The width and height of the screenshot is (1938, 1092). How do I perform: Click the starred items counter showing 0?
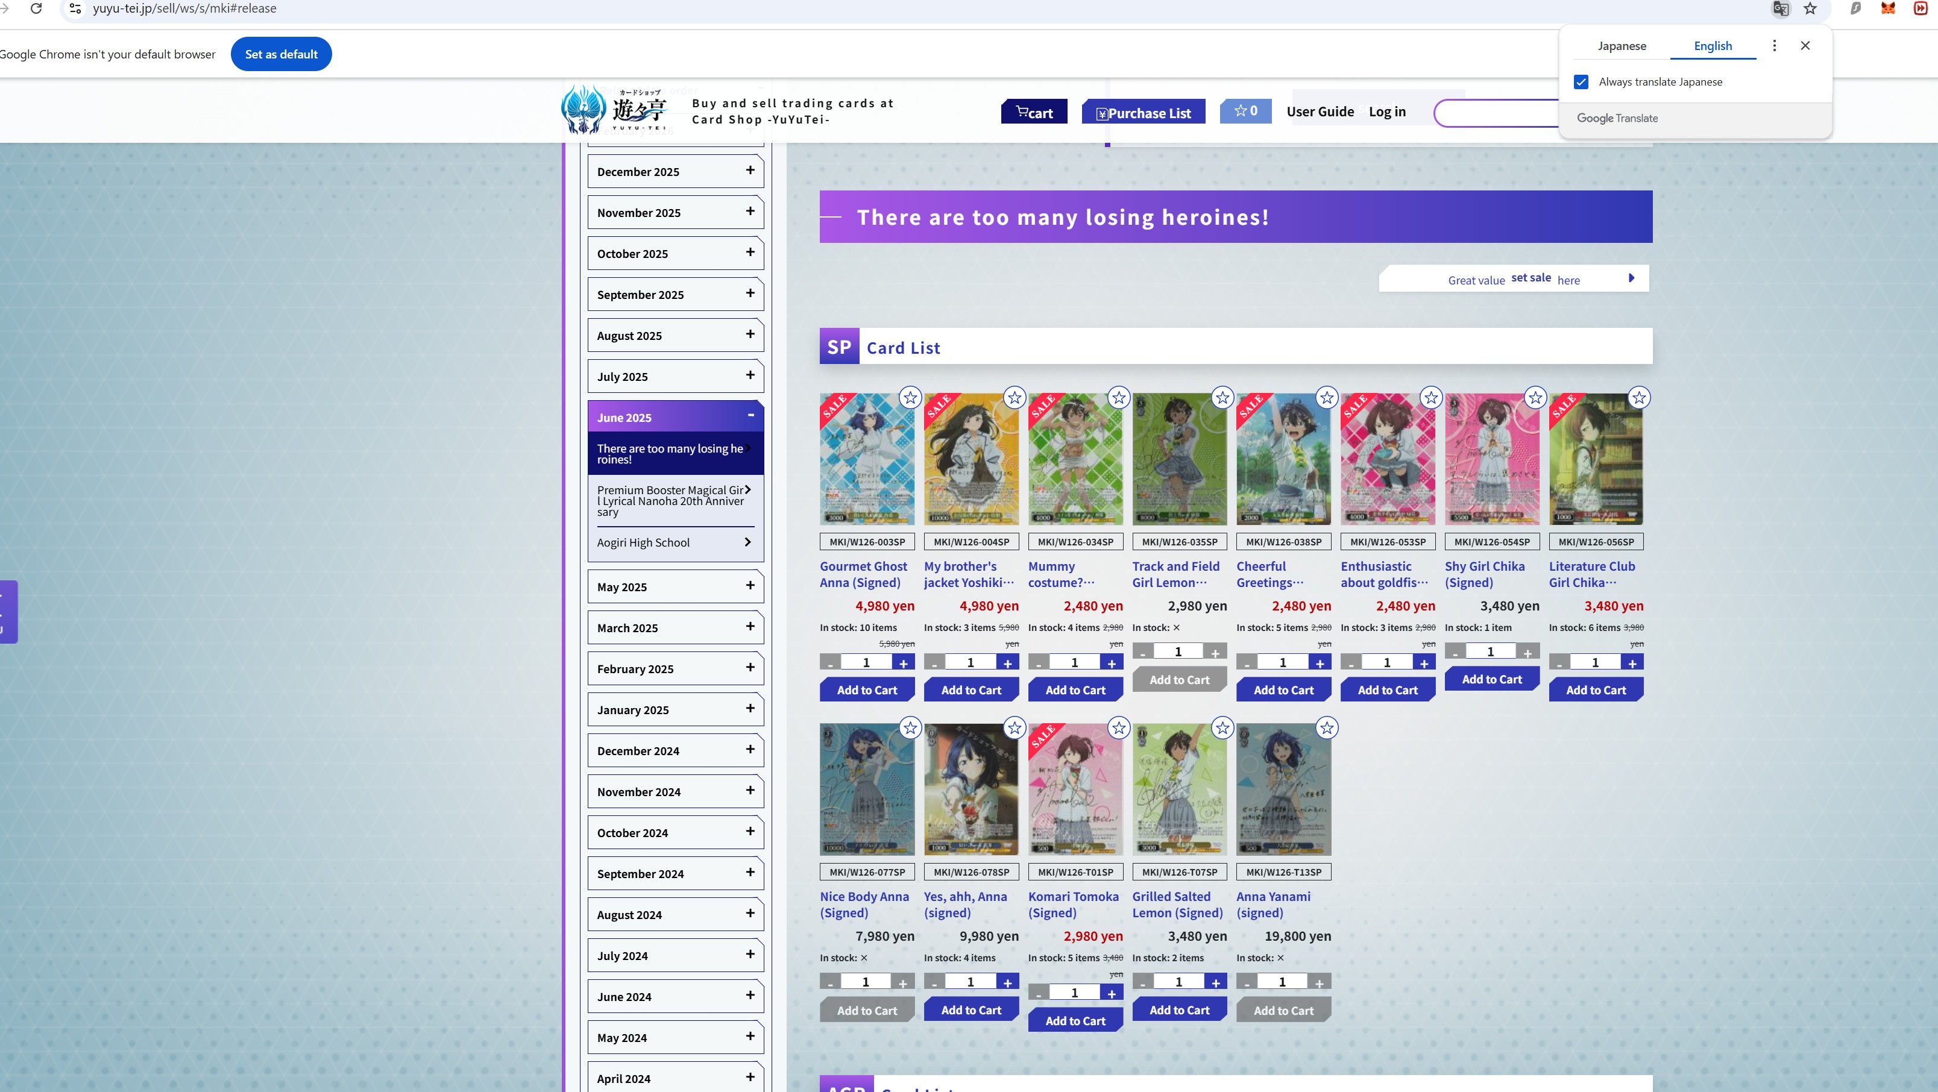pos(1245,110)
